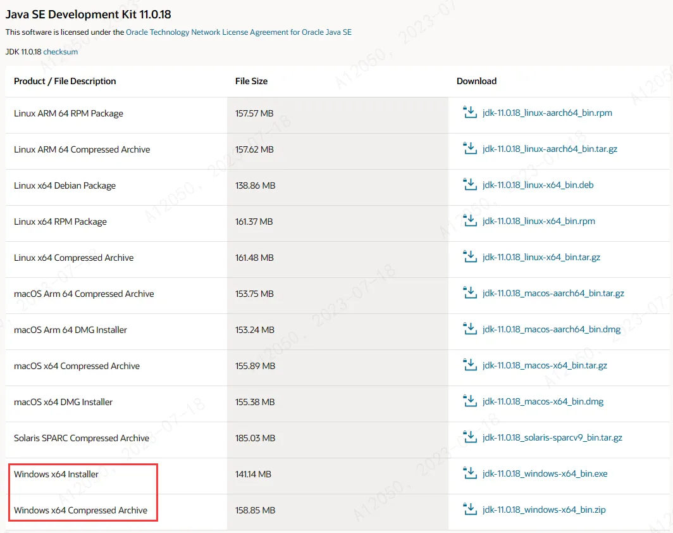Viewport: 673px width, 533px height.
Task: Click the 'Download' column header
Action: pyautogui.click(x=476, y=81)
